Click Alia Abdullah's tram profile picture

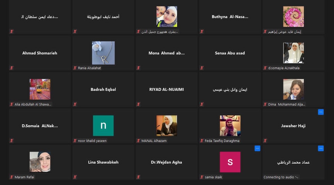(40, 89)
